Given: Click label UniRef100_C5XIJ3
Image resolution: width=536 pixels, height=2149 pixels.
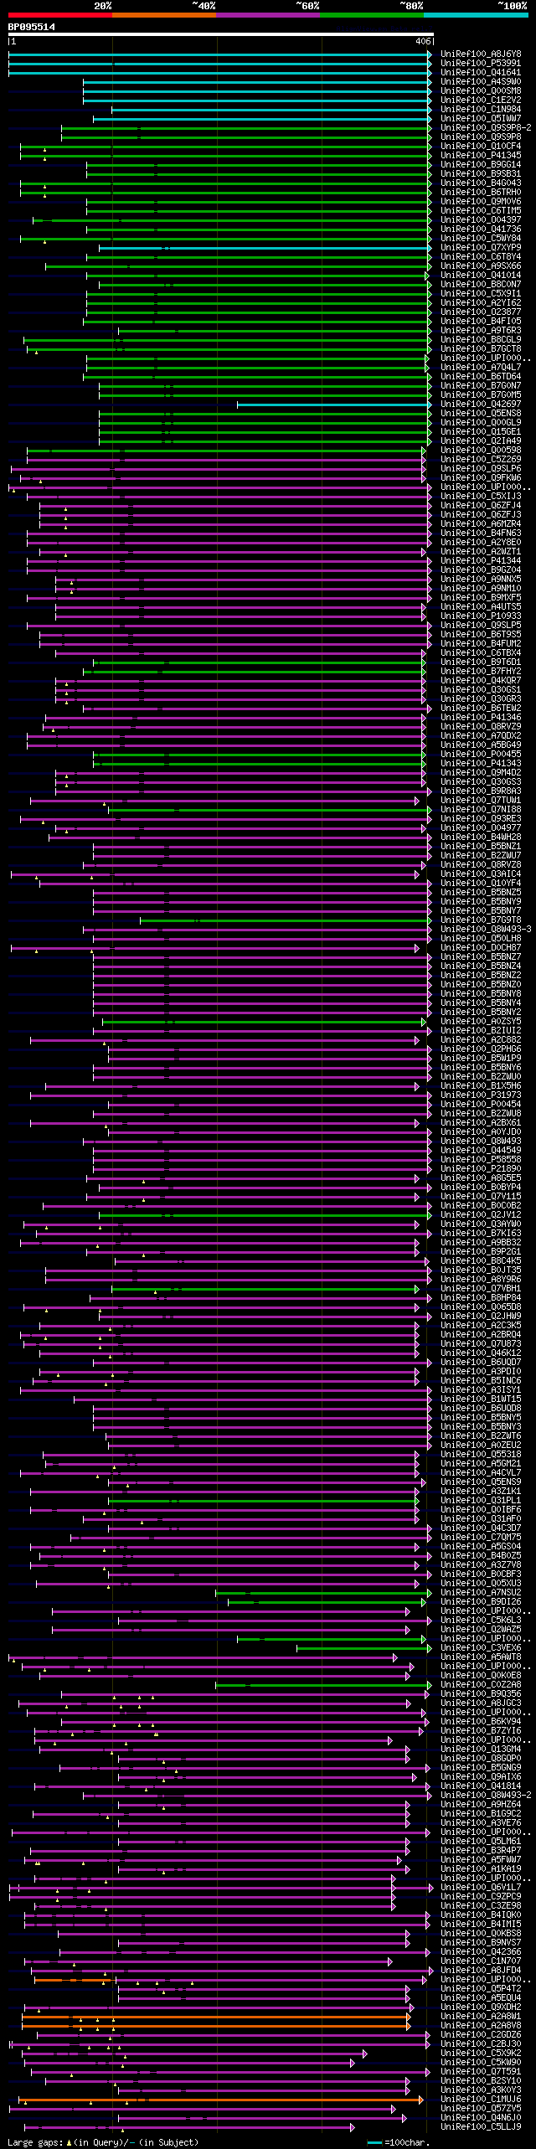Looking at the screenshot, I should (481, 497).
